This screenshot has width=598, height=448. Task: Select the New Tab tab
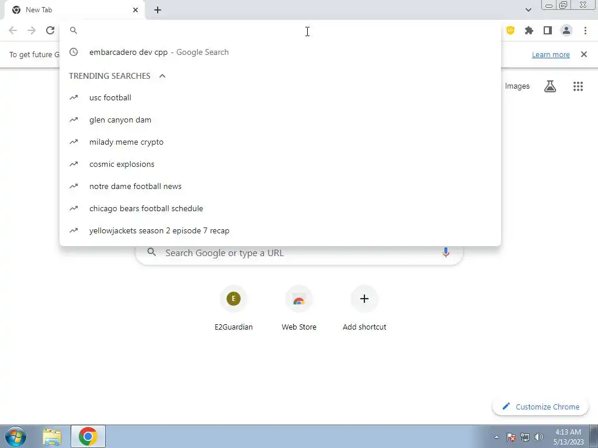pyautogui.click(x=75, y=10)
